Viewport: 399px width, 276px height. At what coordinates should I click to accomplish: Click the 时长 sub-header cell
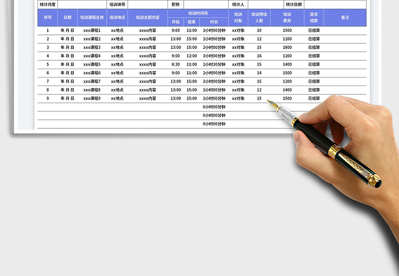click(214, 22)
